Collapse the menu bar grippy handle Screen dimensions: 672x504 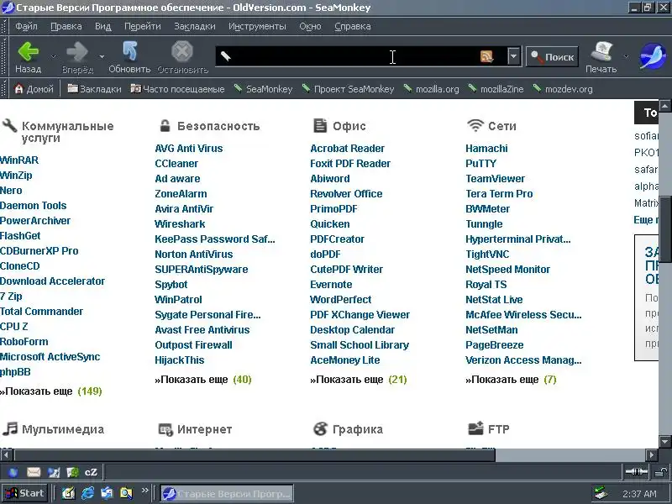point(4,27)
